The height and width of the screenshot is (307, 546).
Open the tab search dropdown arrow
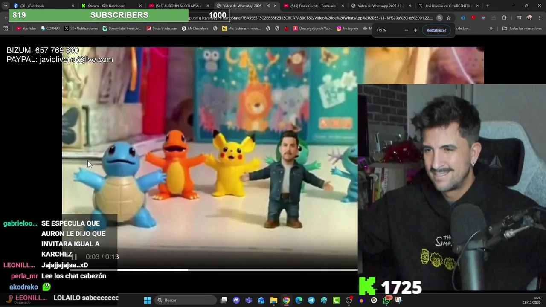5,6
